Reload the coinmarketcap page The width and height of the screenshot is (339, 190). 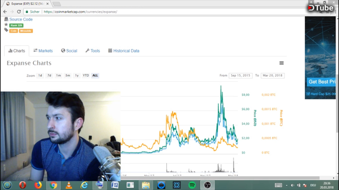19,12
